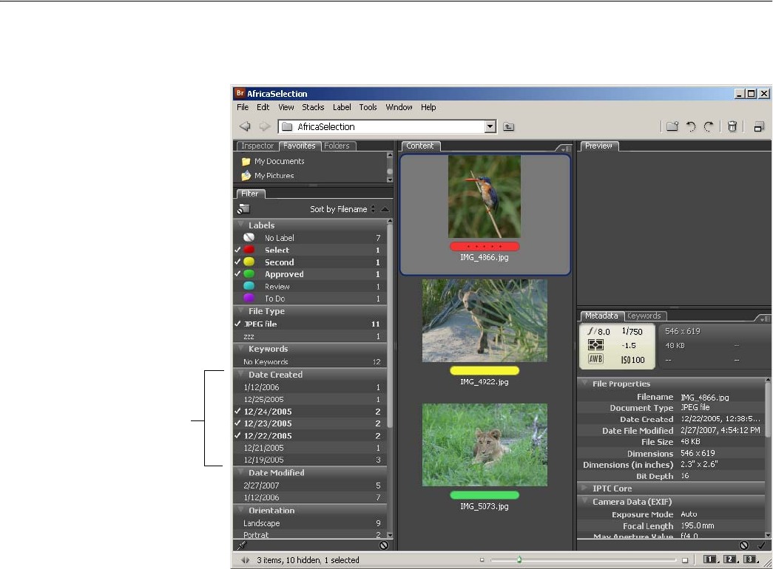Click the Go Up folder icon
Screen dimensions: 773x569
click(509, 126)
